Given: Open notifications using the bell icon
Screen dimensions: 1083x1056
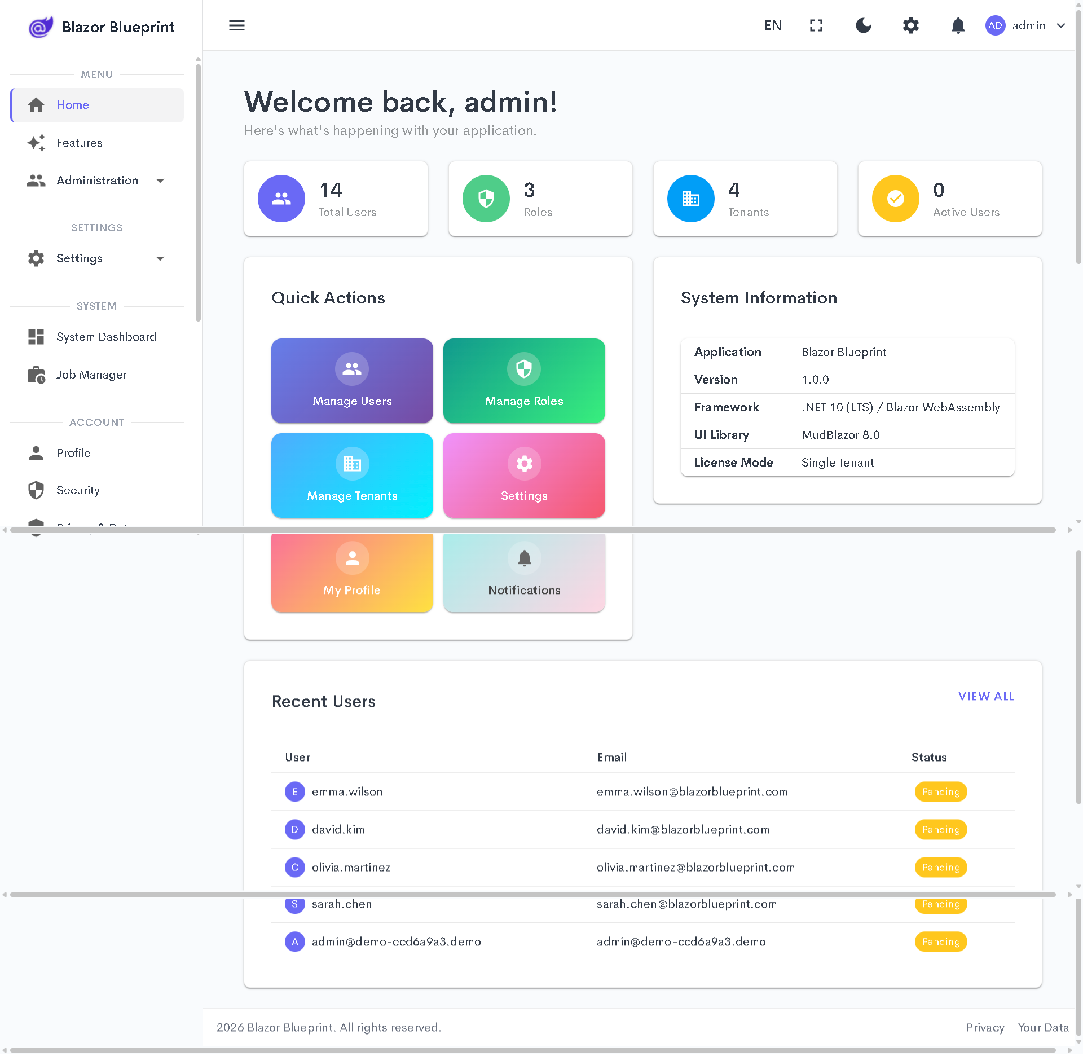Looking at the screenshot, I should [x=958, y=25].
